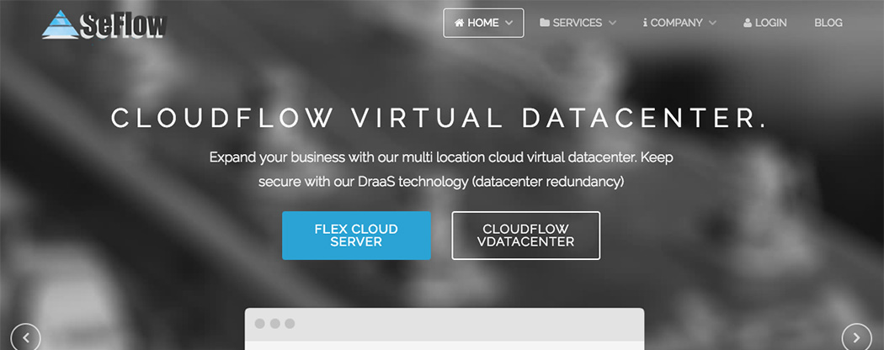Advance to next slide with right arrow
The width and height of the screenshot is (884, 350).
[856, 337]
